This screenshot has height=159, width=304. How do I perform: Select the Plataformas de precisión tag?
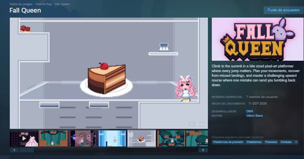click(x=228, y=142)
